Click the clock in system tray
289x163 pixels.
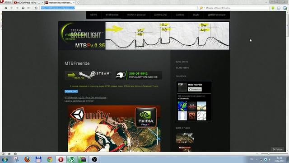click(280, 159)
